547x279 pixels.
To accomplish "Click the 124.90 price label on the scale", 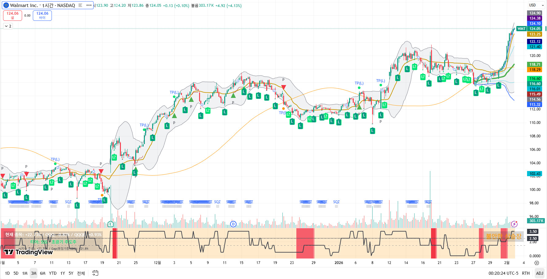I will 535,13.
